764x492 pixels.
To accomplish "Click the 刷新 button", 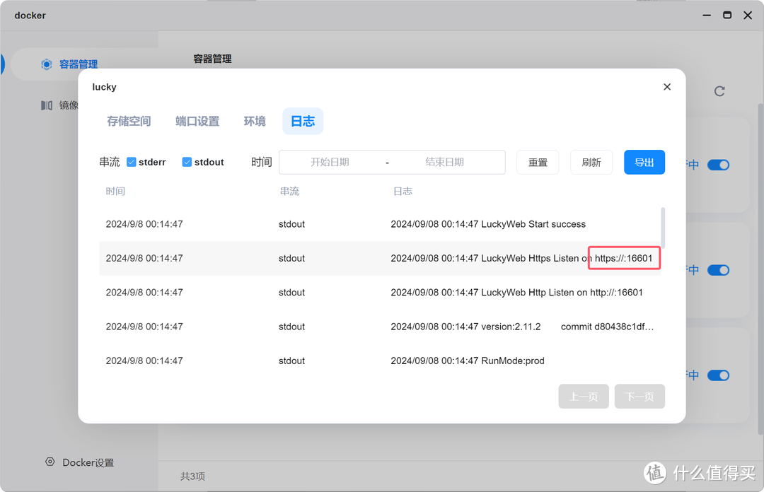I will (591, 162).
